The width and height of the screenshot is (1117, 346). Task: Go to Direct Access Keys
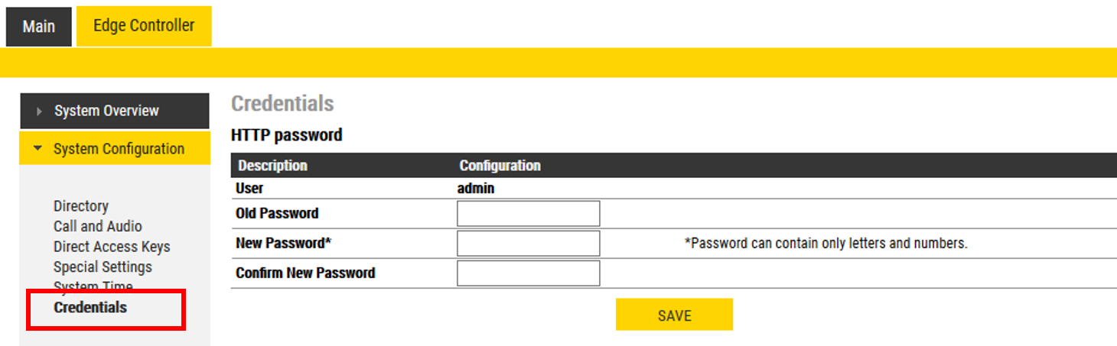pos(112,247)
